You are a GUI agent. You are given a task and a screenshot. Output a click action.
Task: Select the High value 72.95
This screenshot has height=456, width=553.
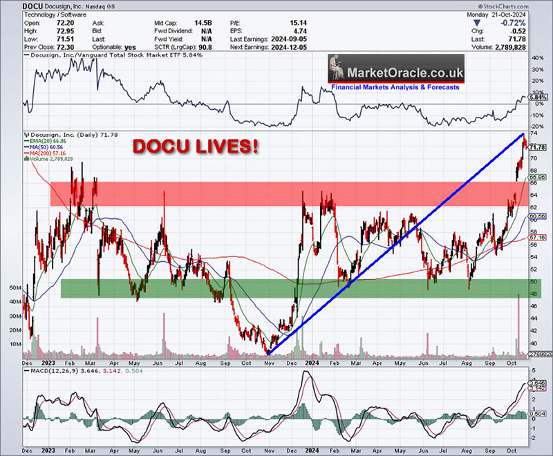click(65, 31)
